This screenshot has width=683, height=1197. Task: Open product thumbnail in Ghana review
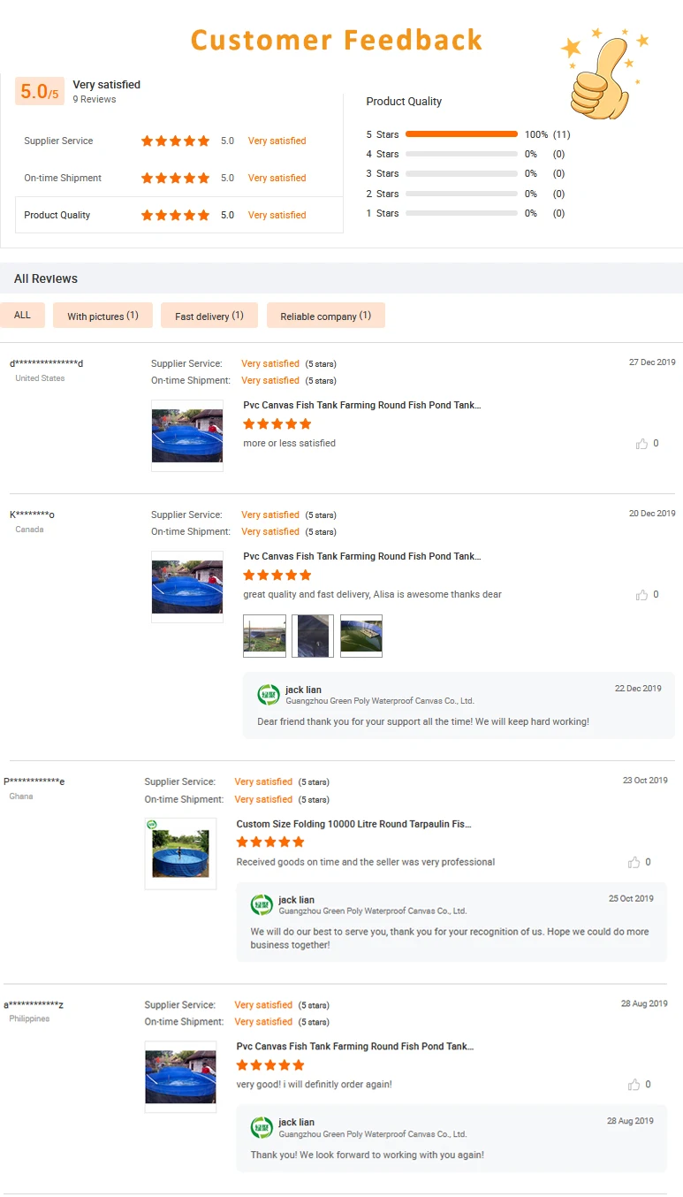coord(180,854)
